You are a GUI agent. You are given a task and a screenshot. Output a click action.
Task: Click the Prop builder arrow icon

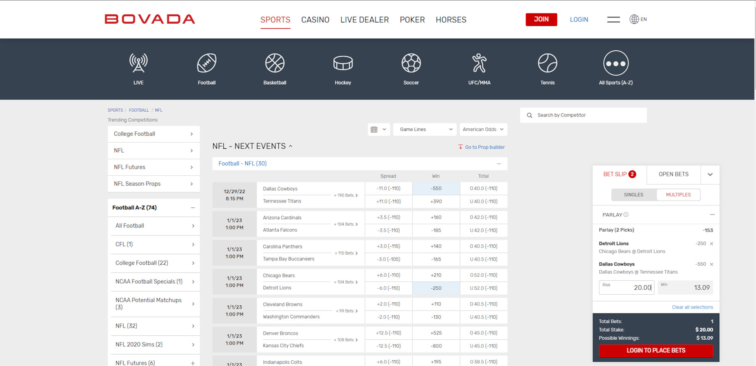pos(460,147)
